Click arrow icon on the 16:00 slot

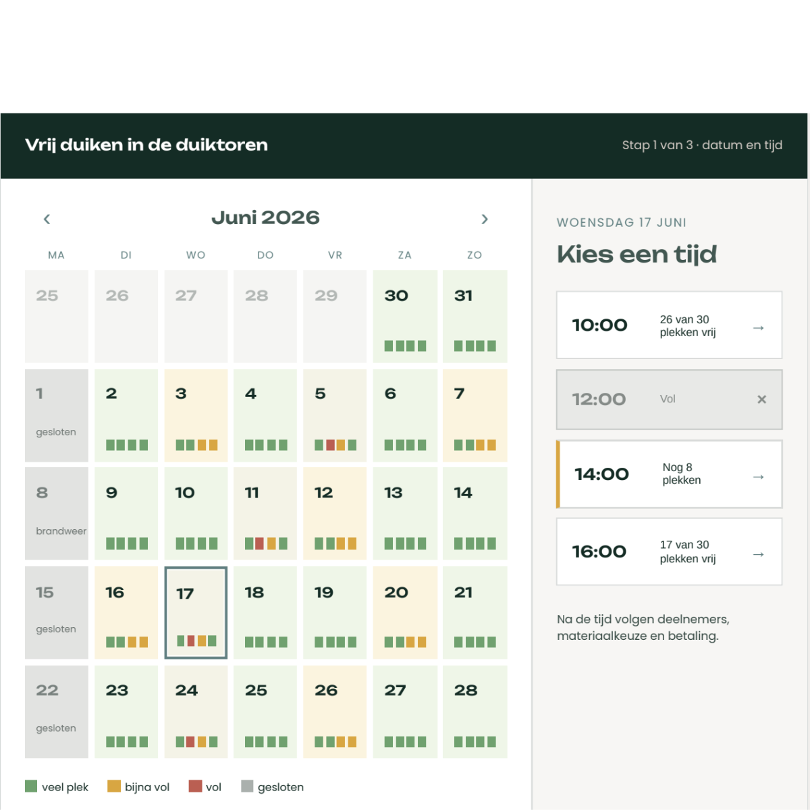[x=758, y=554]
